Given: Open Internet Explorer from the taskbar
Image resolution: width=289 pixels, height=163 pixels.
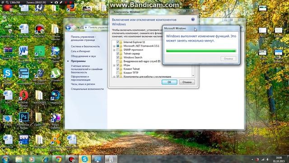Looking at the screenshot, I should (x=45, y=159).
